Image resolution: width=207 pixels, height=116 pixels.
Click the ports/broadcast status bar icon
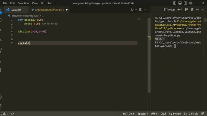12,114
